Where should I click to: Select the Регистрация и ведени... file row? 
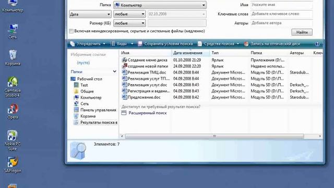(x=220, y=91)
